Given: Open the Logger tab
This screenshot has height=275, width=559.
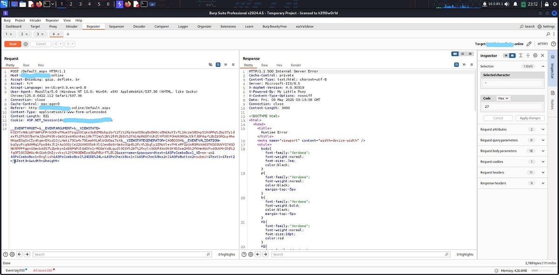Looking at the screenshot, I should pos(183,27).
